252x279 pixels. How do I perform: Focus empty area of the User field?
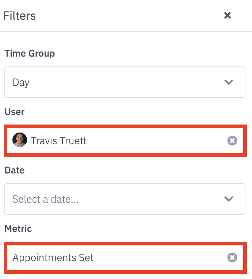[x=157, y=141]
